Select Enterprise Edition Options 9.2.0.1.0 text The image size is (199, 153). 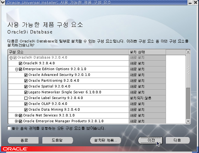tap(54, 69)
